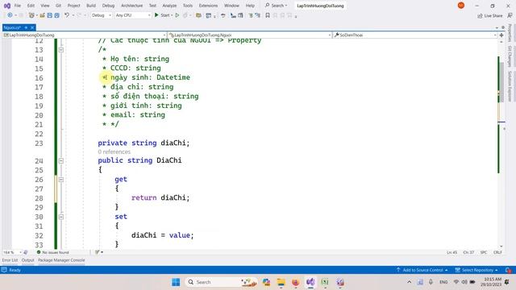The image size is (516, 290).
Task: Click the open folder icon after Start
Action: [198, 15]
